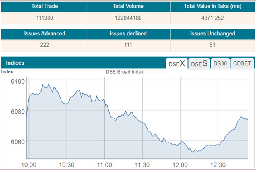
Task: Click the 11:00 time axis label
Action: (104, 165)
